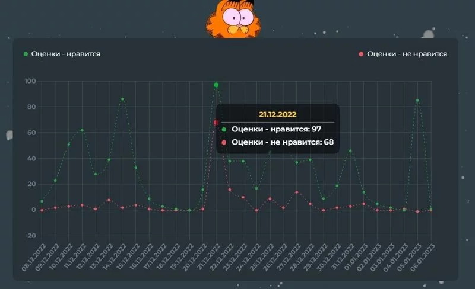The width and height of the screenshot is (475, 289).
Task: Click tooltip line 'Оценки - нравится: 97'
Action: (x=272, y=129)
